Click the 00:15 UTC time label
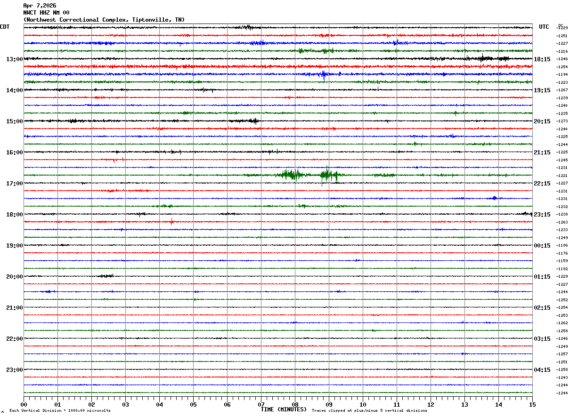Image resolution: width=570 pixels, height=417 pixels. (542, 246)
